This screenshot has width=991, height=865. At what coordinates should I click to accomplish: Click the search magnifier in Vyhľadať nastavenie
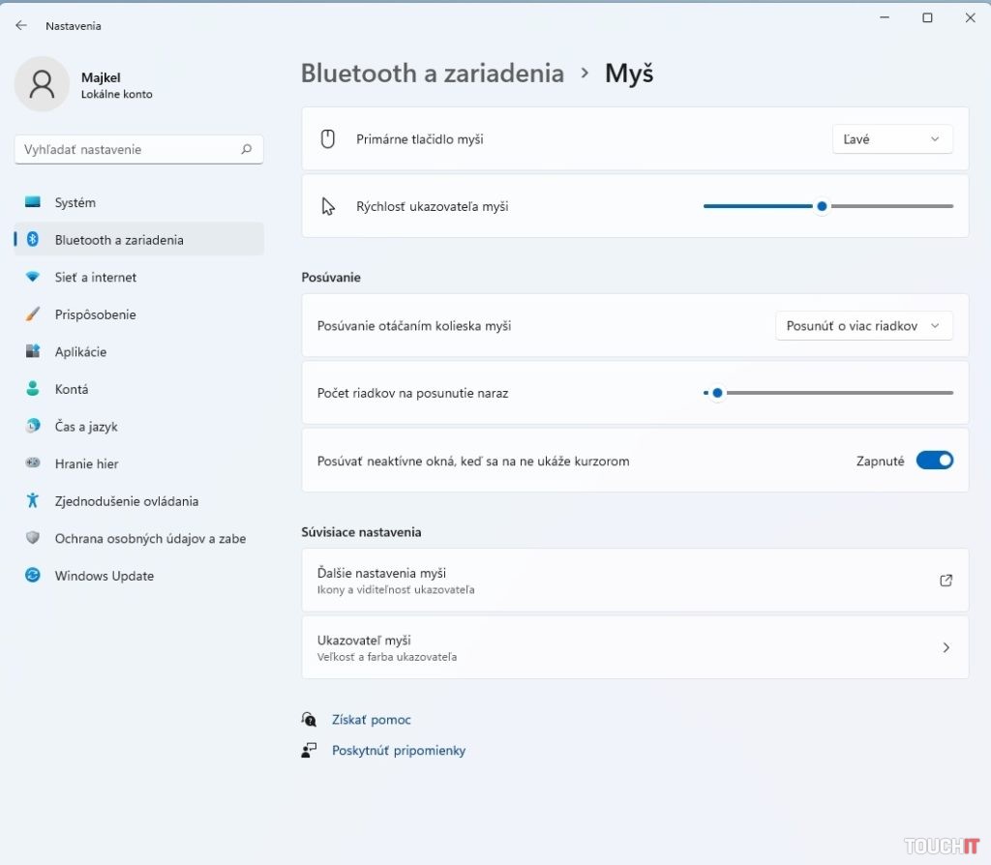pyautogui.click(x=247, y=149)
